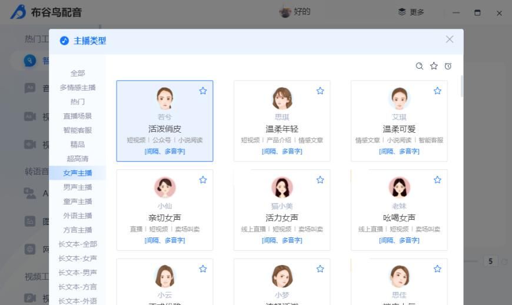Image resolution: width=512 pixels, height=305 pixels.
Task: Select the 若兮 avatar
Action: coord(165,98)
